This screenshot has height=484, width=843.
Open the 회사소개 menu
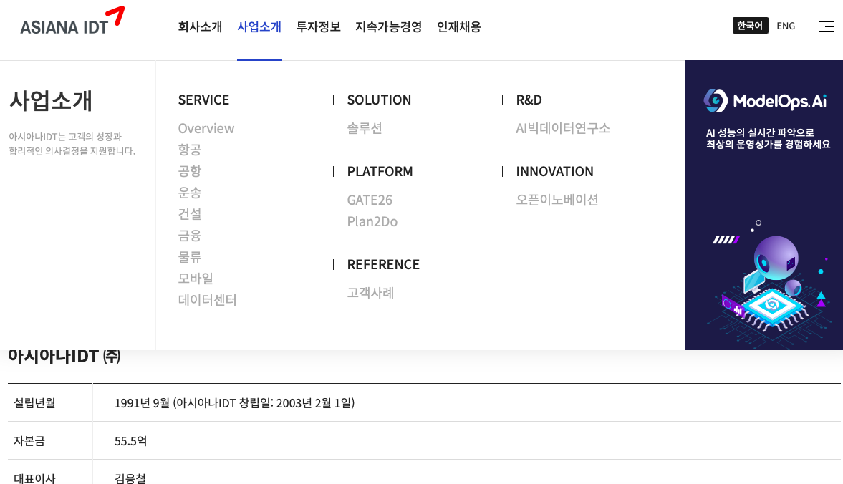point(200,27)
